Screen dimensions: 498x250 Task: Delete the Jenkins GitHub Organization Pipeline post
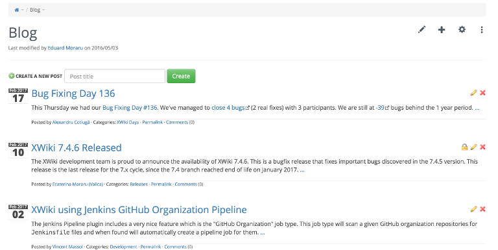click(x=482, y=209)
